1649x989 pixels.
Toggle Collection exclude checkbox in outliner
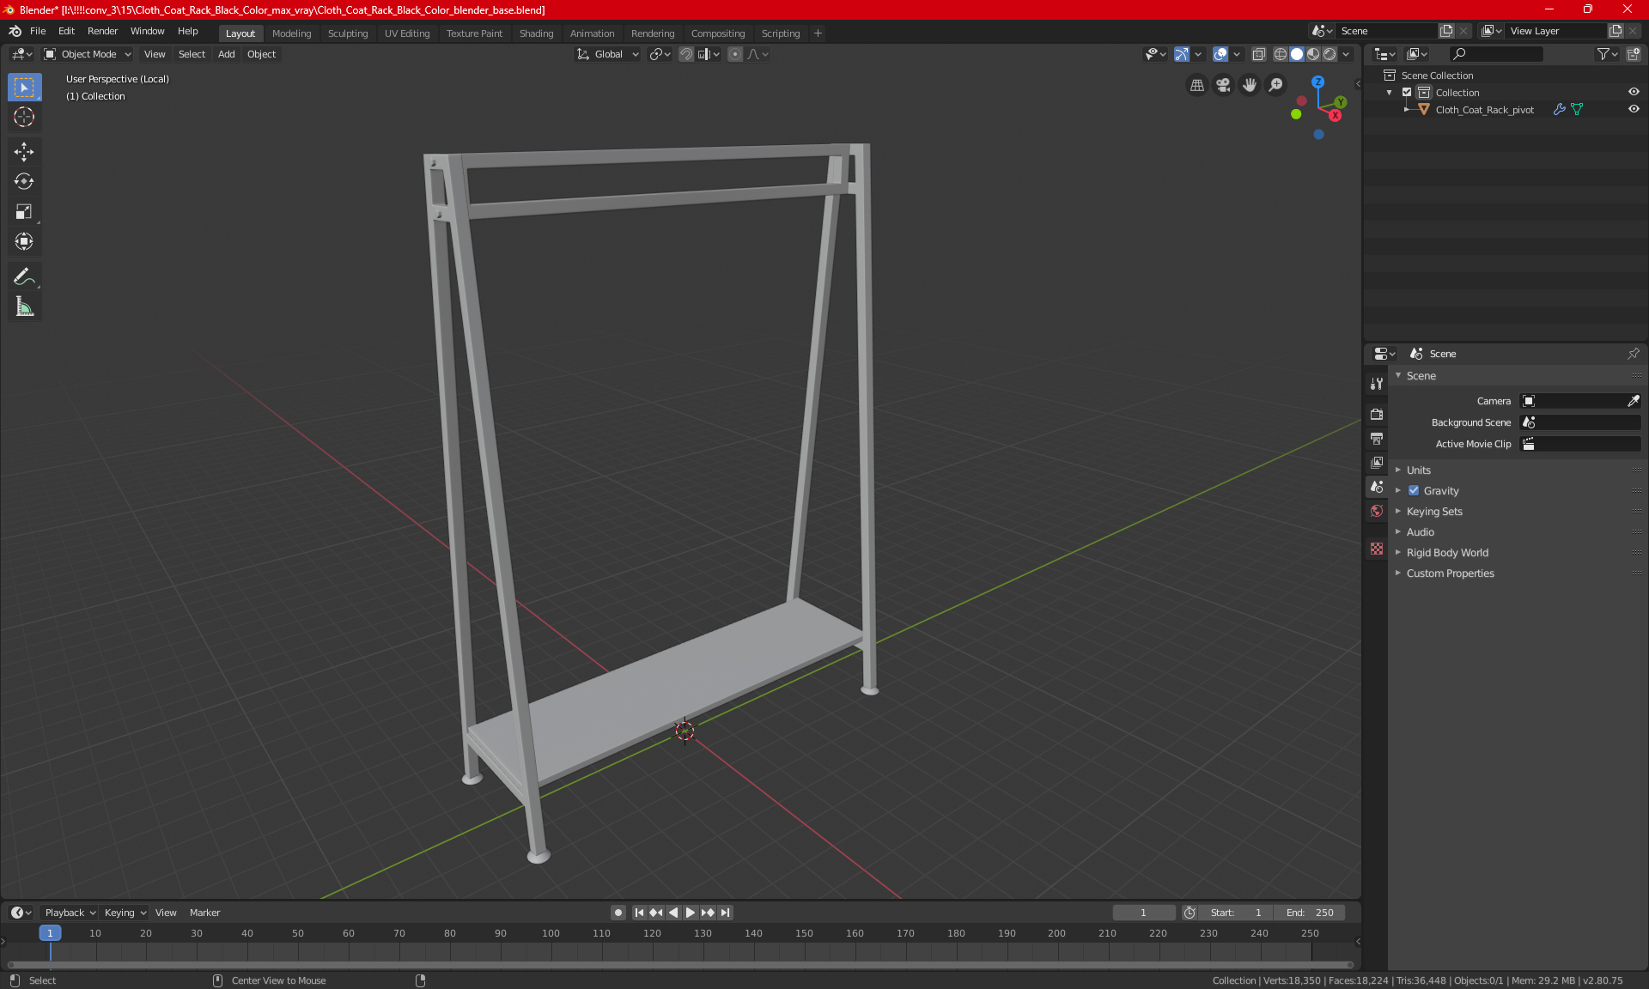1407,93
